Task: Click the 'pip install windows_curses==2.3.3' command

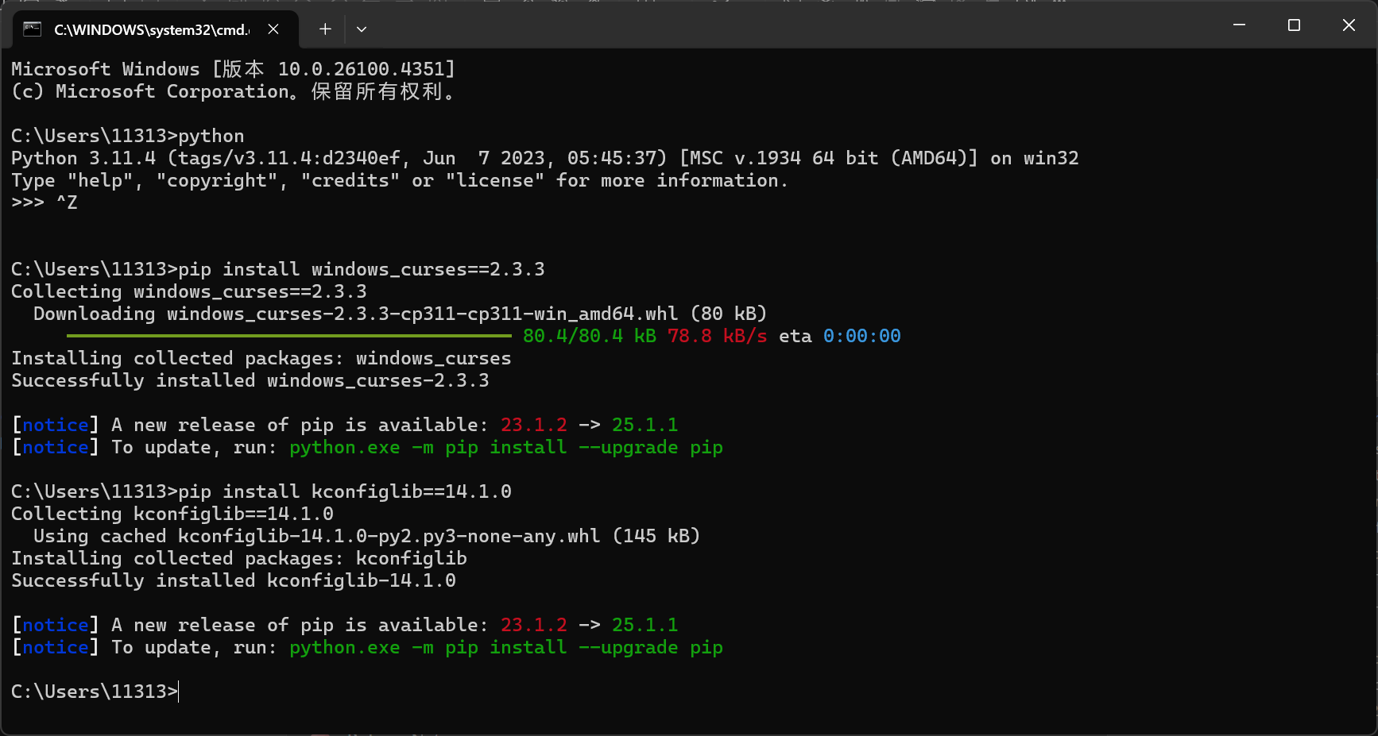Action: (x=362, y=269)
